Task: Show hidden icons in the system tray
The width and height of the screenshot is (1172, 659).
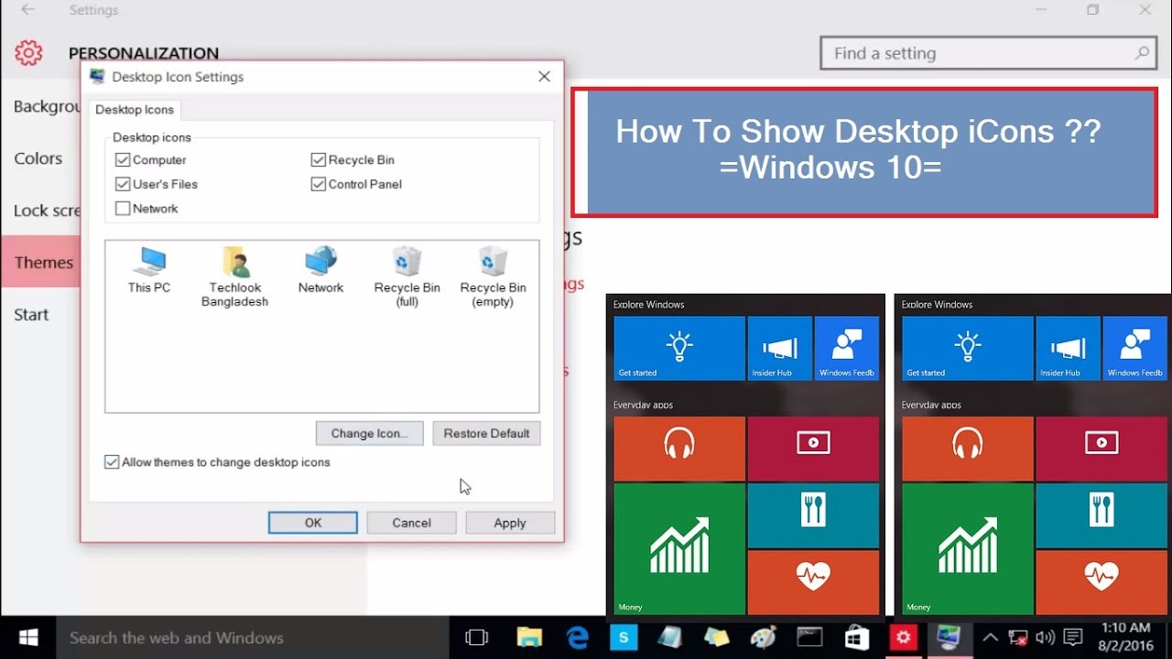Action: click(x=990, y=637)
